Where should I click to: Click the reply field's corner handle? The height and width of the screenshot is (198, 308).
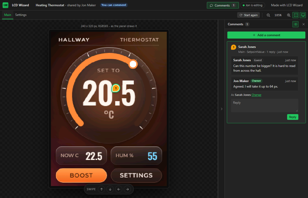pos(297,111)
